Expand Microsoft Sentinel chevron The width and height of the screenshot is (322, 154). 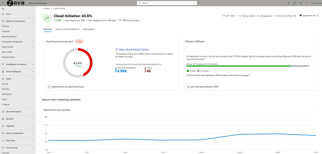[x=33, y=112]
